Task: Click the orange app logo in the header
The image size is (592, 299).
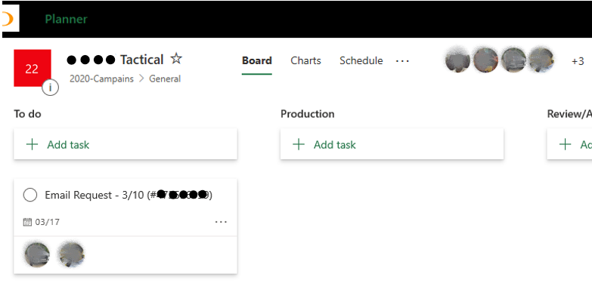Action: [8, 18]
